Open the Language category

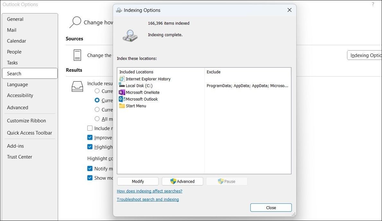(x=30, y=84)
